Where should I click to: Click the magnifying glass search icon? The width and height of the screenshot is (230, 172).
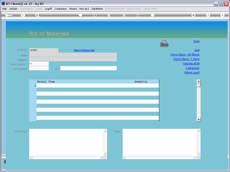click(37, 15)
